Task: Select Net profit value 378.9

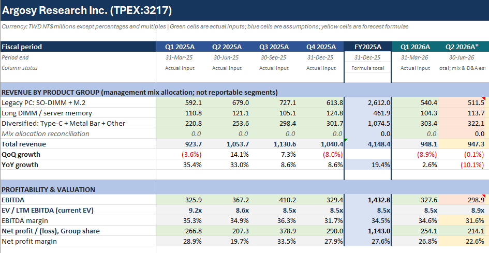Action: [274, 231]
